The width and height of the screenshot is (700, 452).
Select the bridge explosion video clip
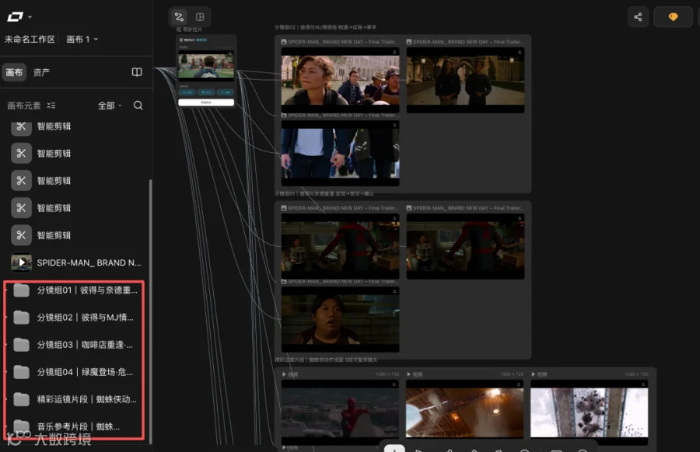coord(589,412)
